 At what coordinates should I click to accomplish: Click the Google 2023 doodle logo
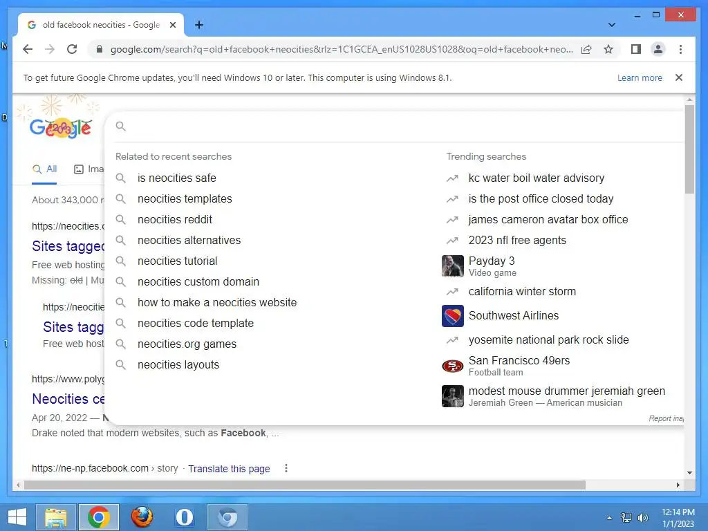61,128
